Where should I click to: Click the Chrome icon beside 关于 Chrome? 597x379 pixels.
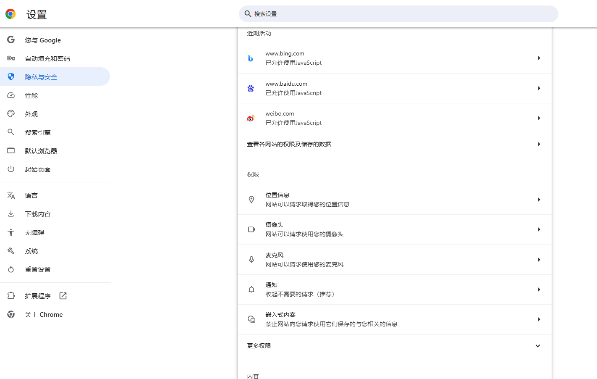11,314
